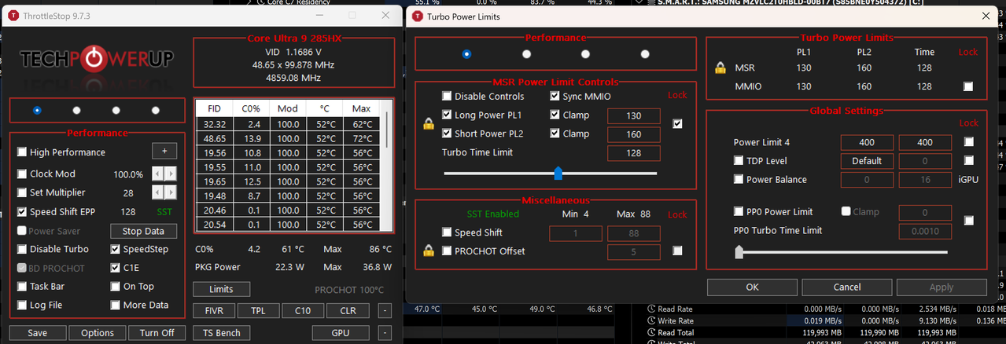Toggle the Long Power PL1 checkbox
This screenshot has height=344, width=1006.
(447, 115)
